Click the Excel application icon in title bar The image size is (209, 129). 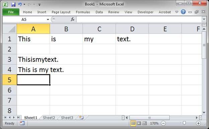[x=5, y=5]
